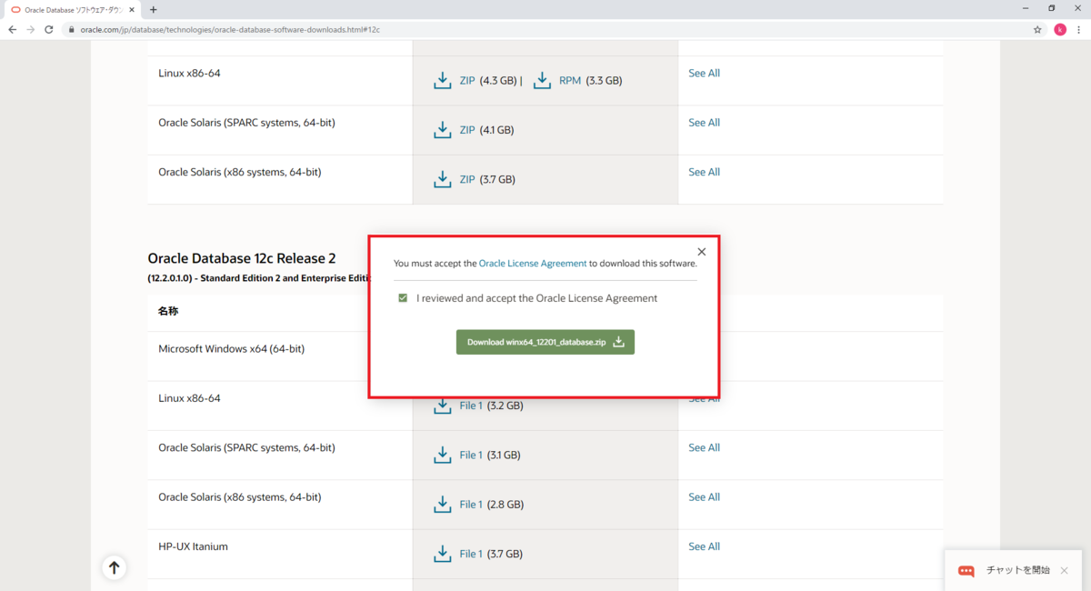Click download icon beside File 1 2.8 GB
The height and width of the screenshot is (591, 1091).
443,504
